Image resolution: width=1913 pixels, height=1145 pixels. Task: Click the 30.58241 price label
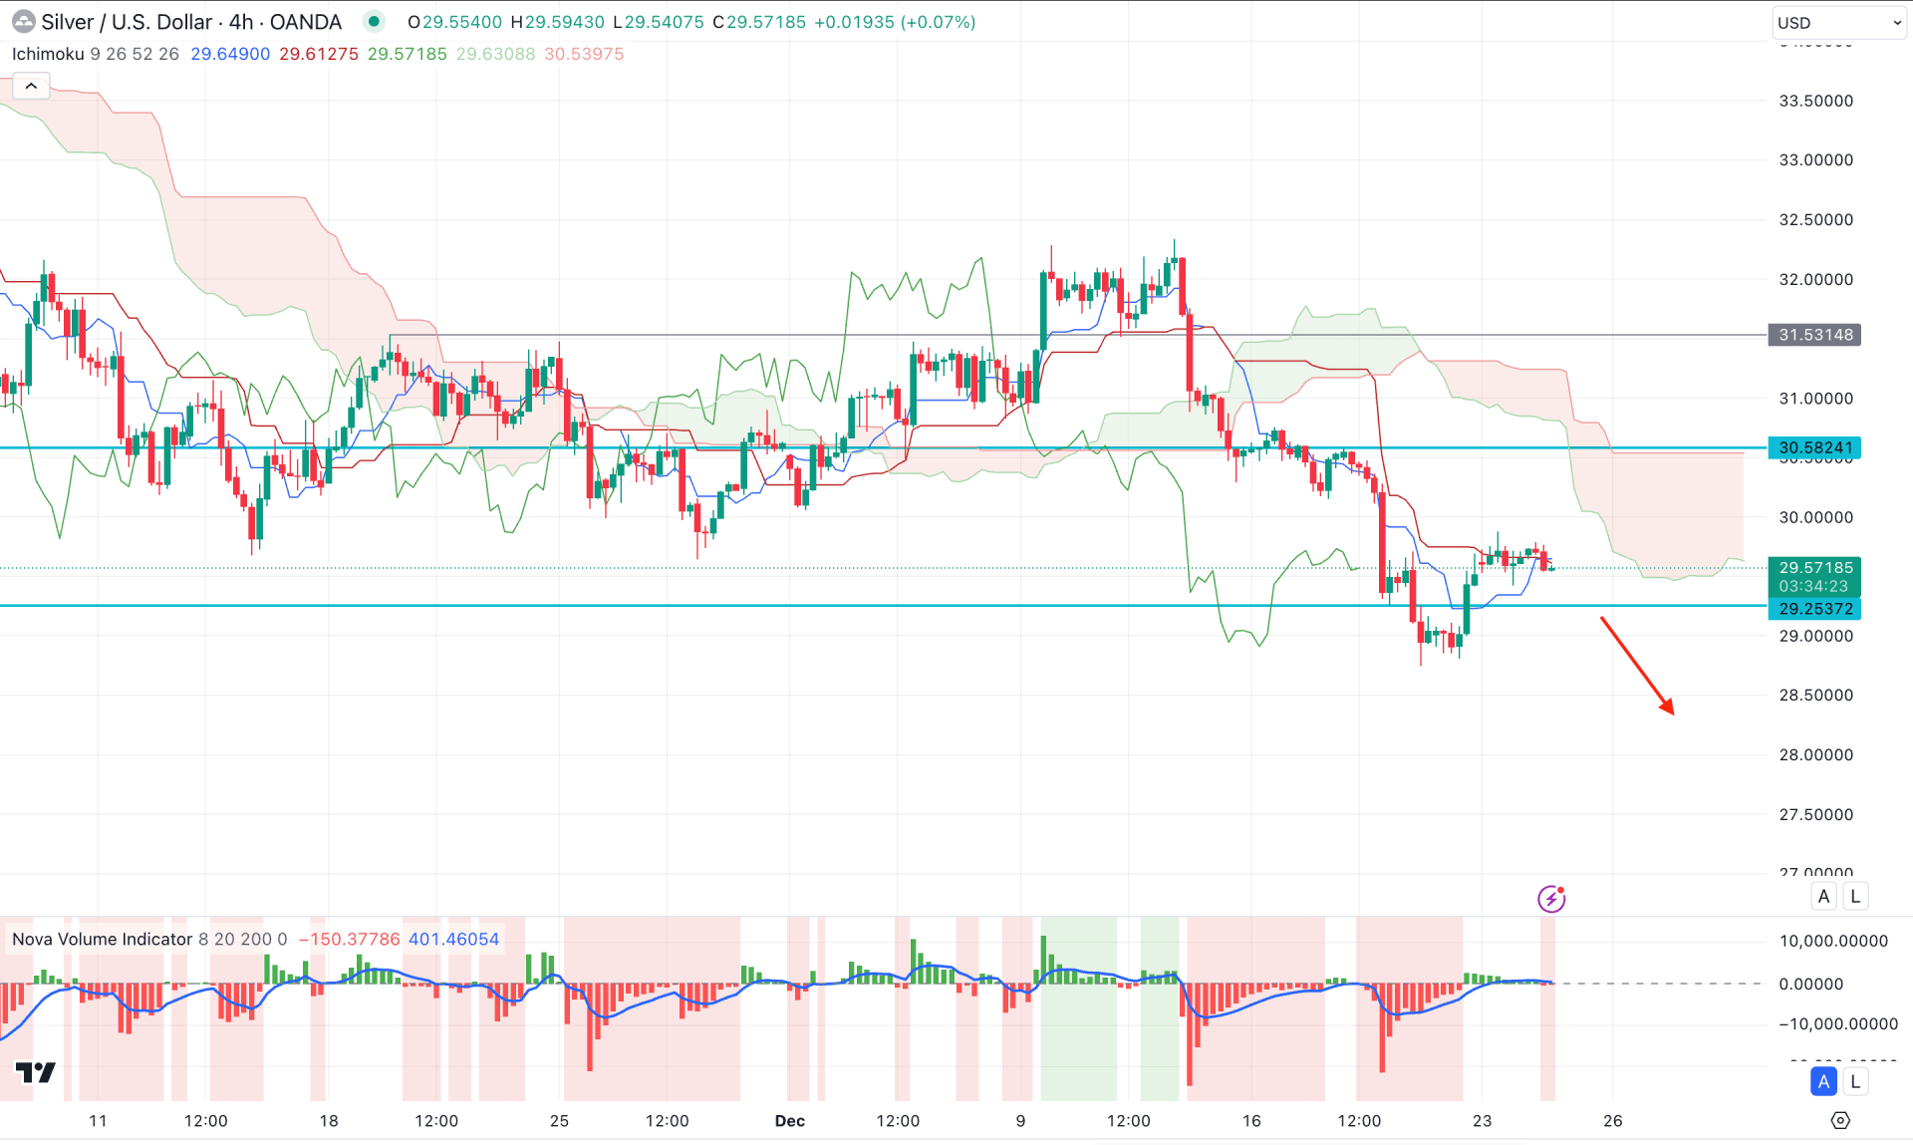click(x=1815, y=447)
